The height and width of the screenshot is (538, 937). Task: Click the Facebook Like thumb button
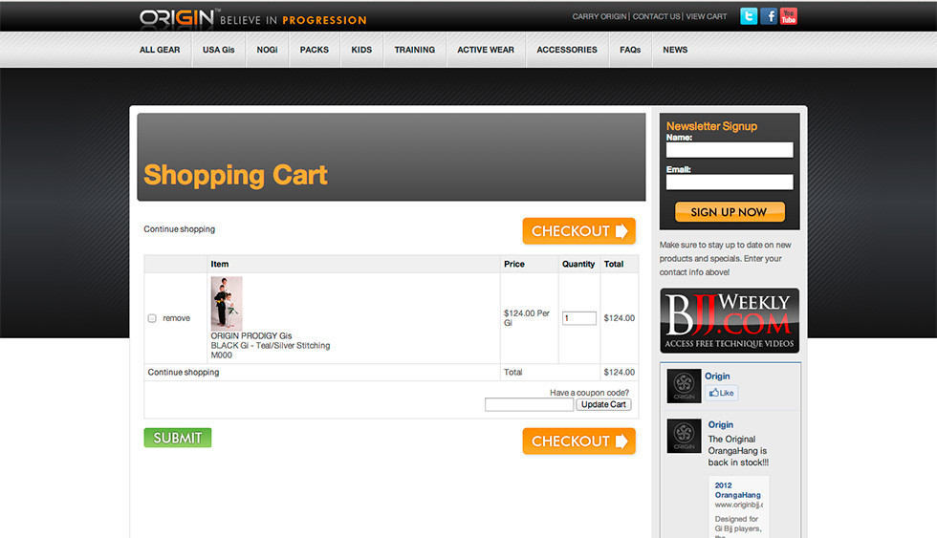click(721, 393)
